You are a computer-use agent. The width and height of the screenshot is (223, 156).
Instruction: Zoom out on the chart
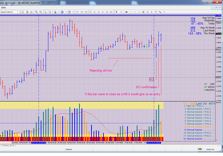tap(41, 12)
